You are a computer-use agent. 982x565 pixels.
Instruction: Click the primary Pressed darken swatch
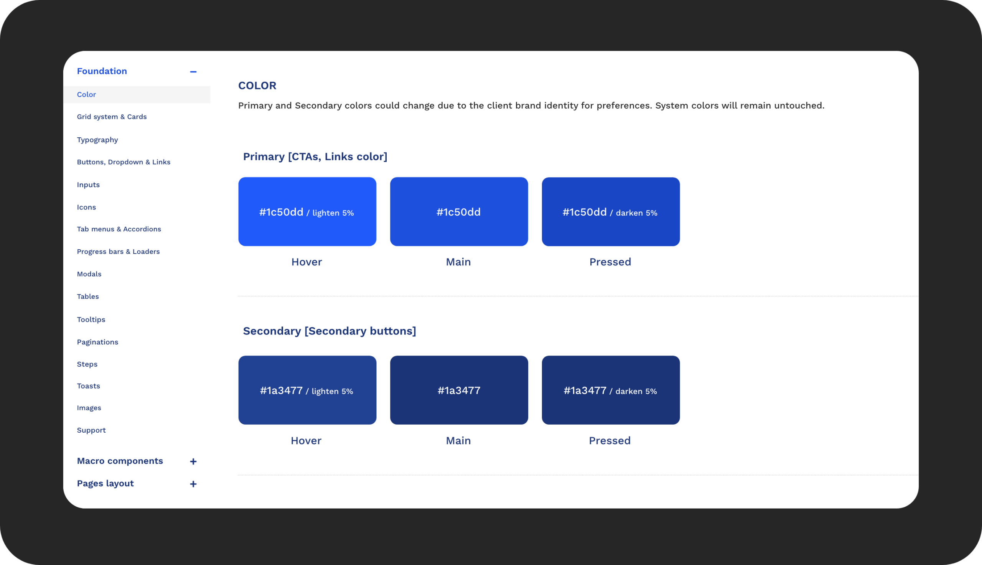tap(610, 212)
